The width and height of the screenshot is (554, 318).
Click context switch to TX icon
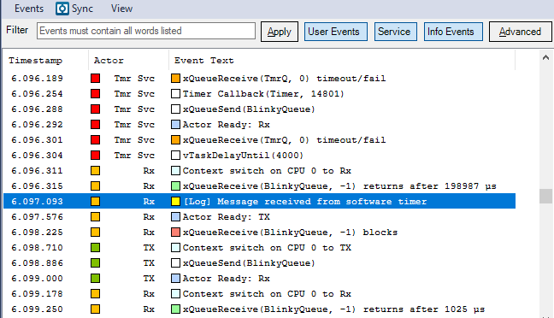point(175,247)
